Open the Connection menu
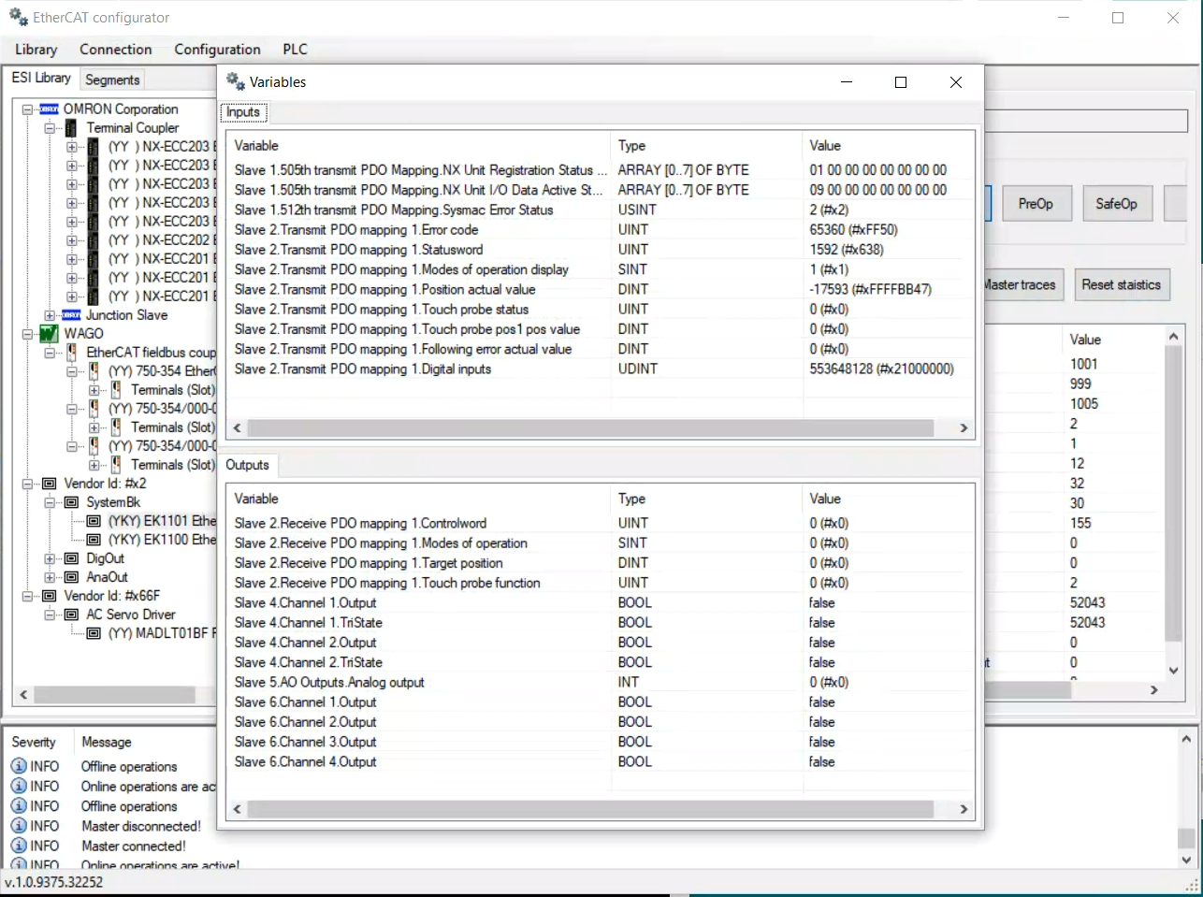 point(115,50)
